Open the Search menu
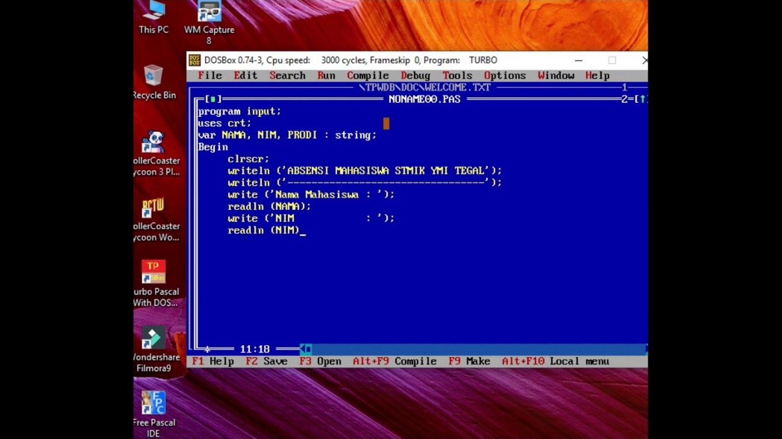Image resolution: width=782 pixels, height=439 pixels. (x=287, y=76)
